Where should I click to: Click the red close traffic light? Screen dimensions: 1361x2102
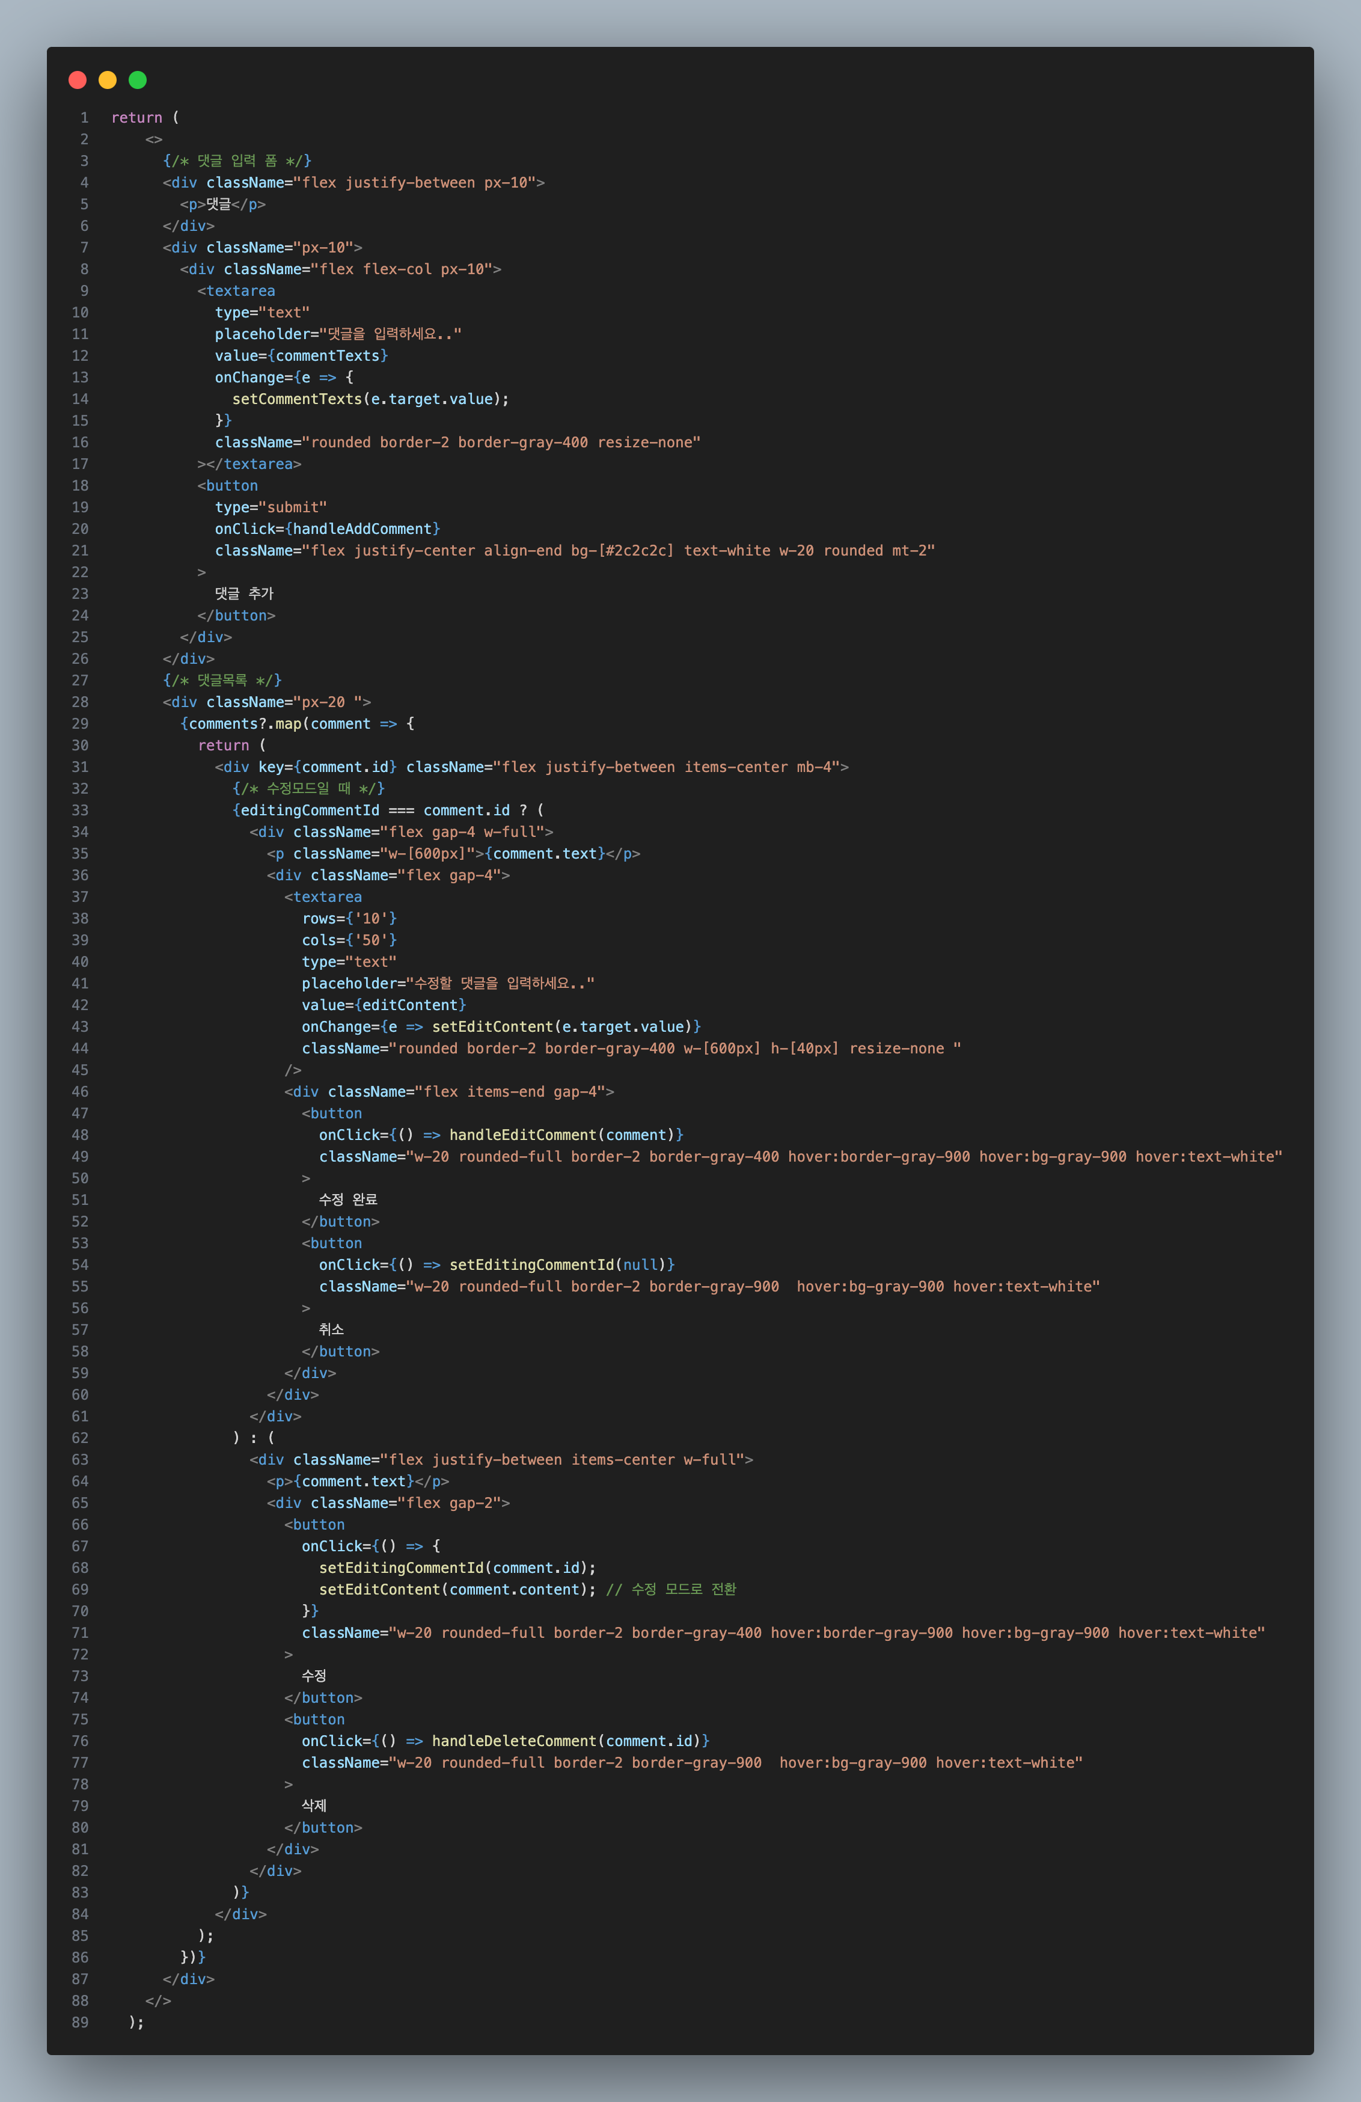pyautogui.click(x=78, y=81)
